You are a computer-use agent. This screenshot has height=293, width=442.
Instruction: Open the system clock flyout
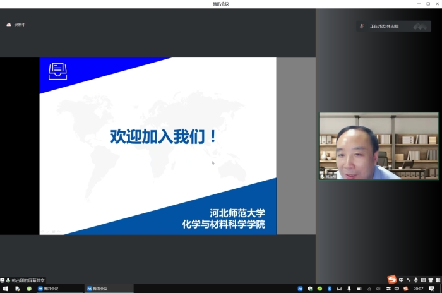point(418,289)
